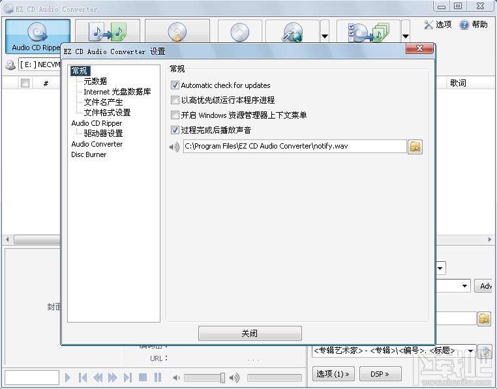Stop the playback

143,377
